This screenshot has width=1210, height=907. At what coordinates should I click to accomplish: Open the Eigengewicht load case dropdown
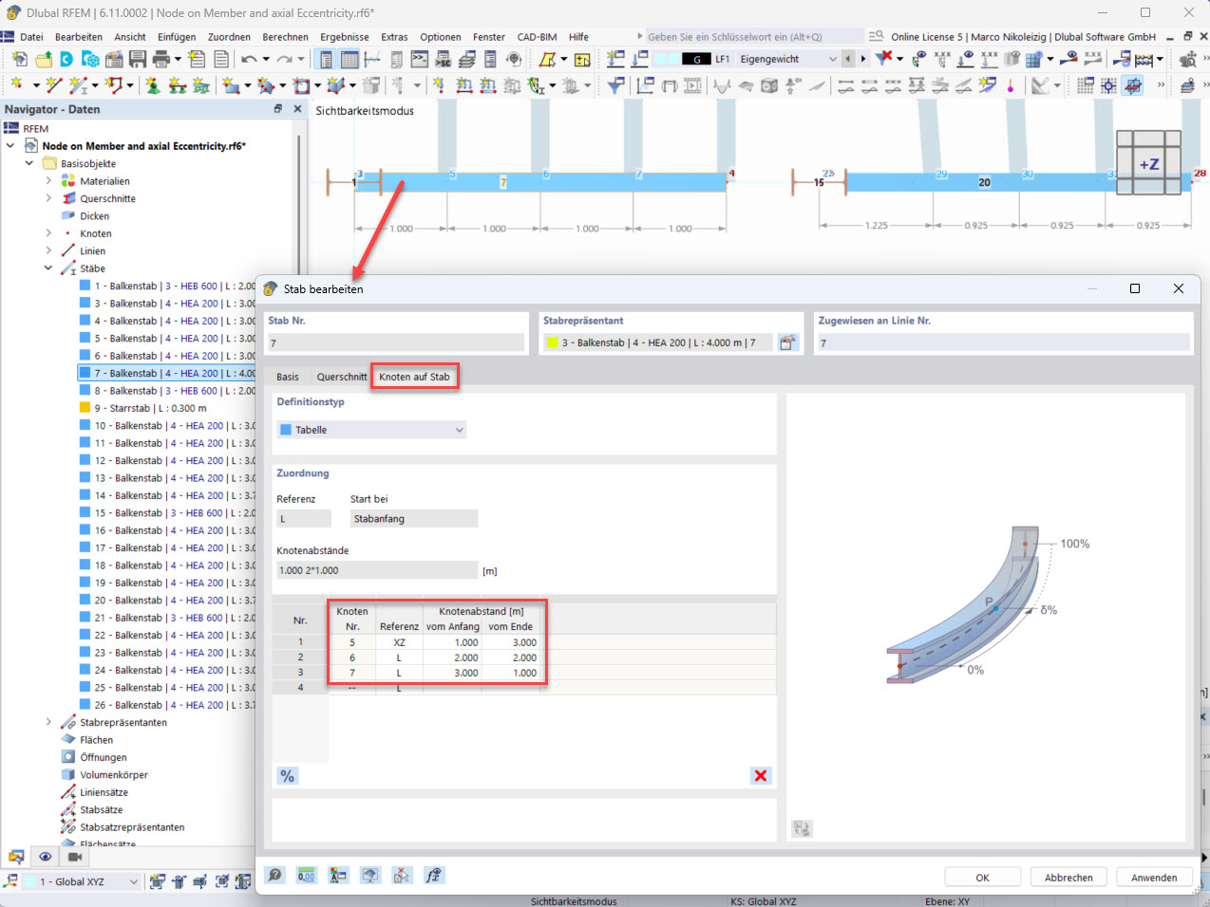point(832,59)
